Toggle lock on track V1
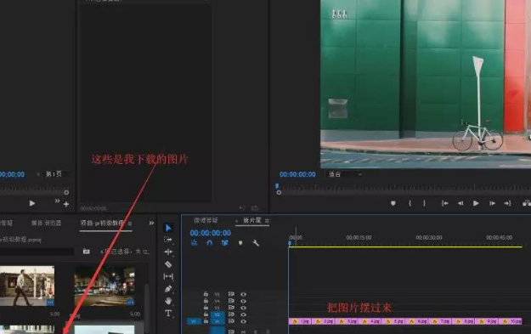The width and height of the screenshot is (531, 334). [x=206, y=321]
